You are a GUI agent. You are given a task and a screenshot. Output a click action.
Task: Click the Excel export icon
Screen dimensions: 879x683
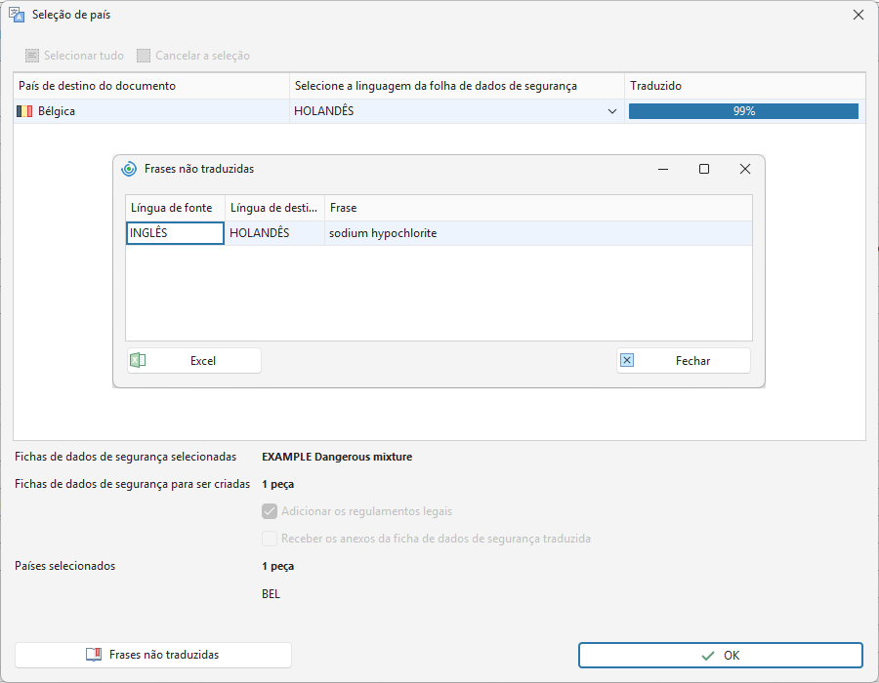coord(138,361)
